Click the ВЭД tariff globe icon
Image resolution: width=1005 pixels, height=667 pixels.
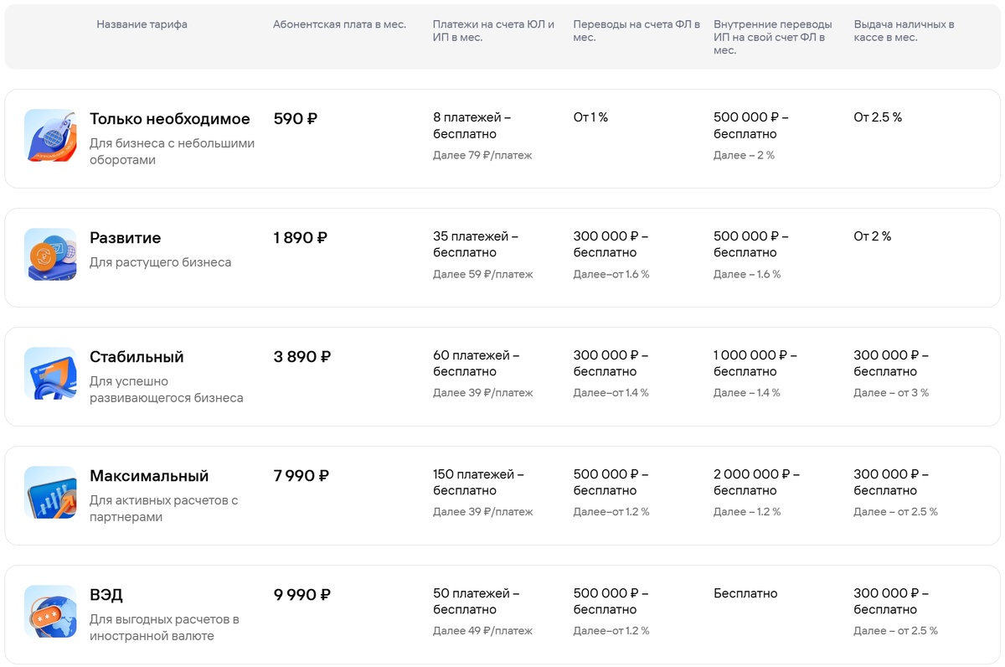50,611
